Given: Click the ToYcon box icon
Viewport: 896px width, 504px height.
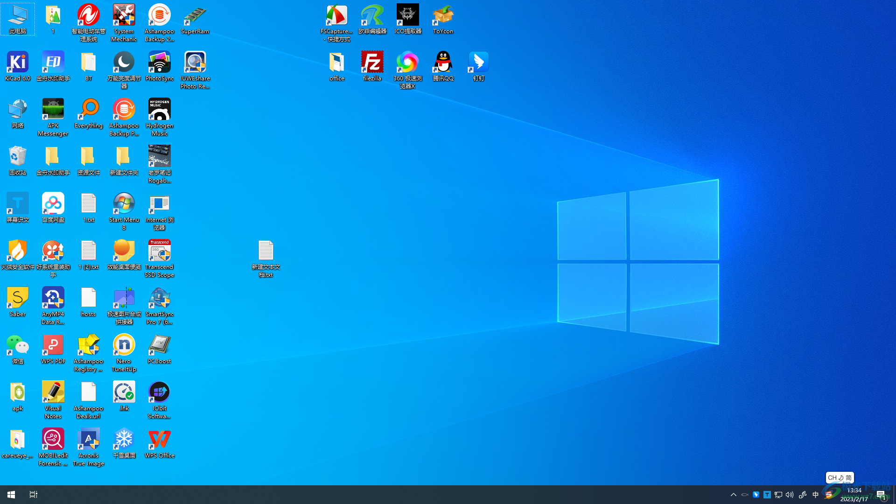Looking at the screenshot, I should 443,19.
